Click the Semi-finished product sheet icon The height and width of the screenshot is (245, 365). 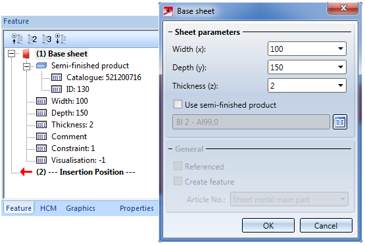(x=41, y=66)
